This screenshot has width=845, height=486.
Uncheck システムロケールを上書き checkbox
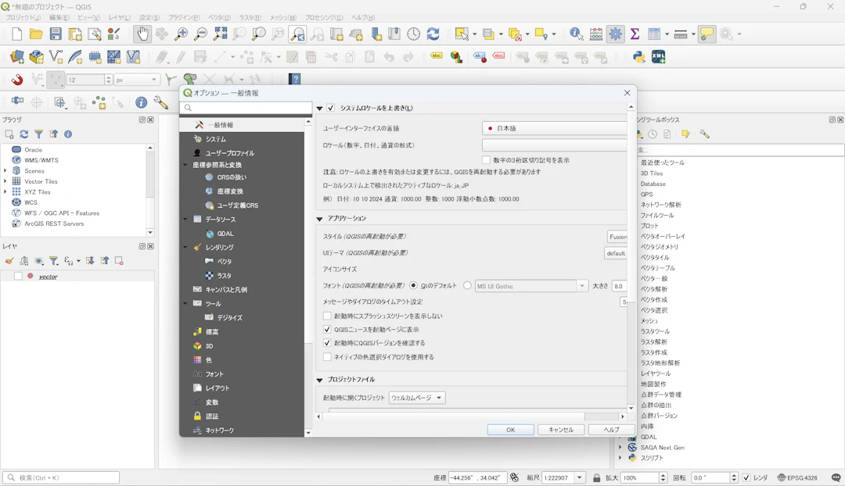tap(331, 108)
